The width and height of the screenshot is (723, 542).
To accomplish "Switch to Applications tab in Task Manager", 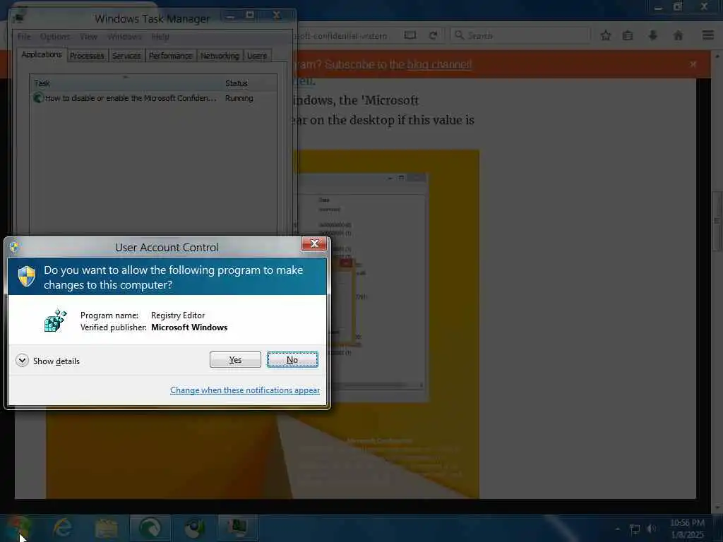I will [42, 54].
